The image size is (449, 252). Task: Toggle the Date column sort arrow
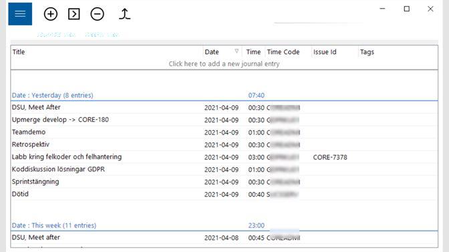(237, 51)
